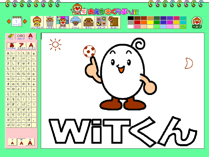Image resolution: width=209 pixels, height=157 pixels.
Task: Click the ぷりんと printer icon
Action: coord(76,23)
